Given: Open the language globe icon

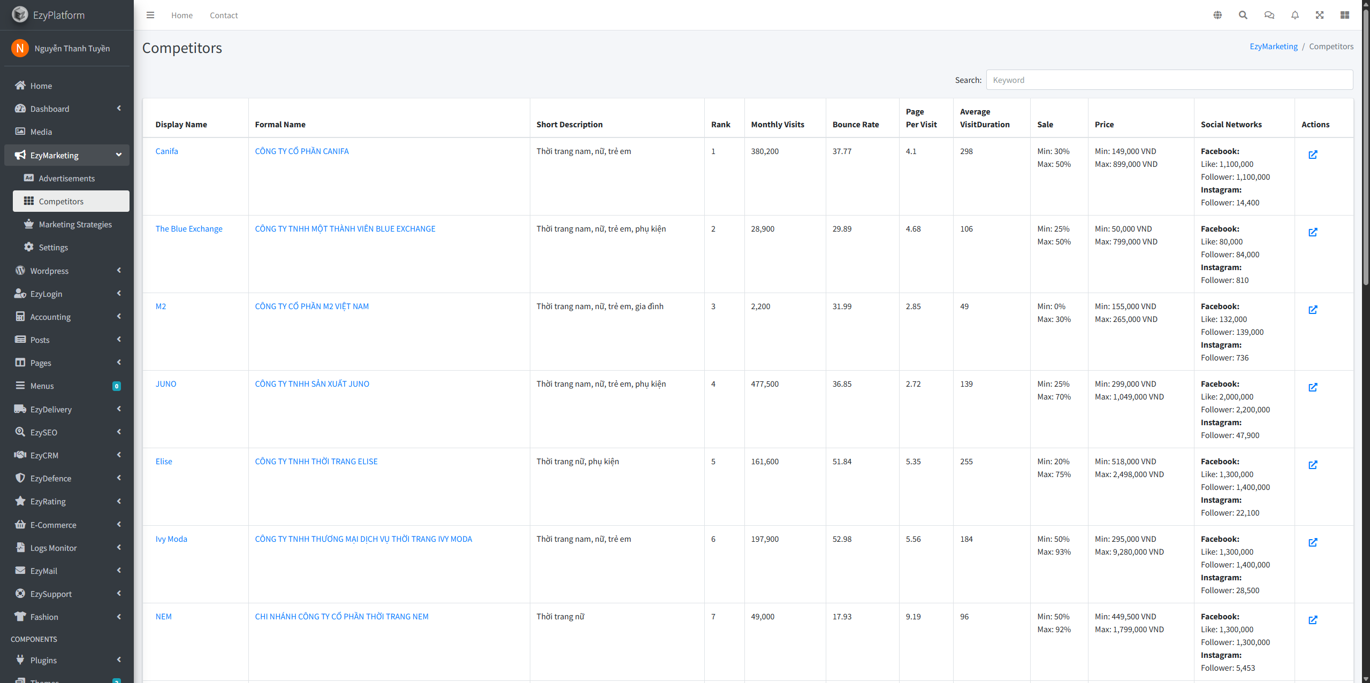Looking at the screenshot, I should 1217,15.
